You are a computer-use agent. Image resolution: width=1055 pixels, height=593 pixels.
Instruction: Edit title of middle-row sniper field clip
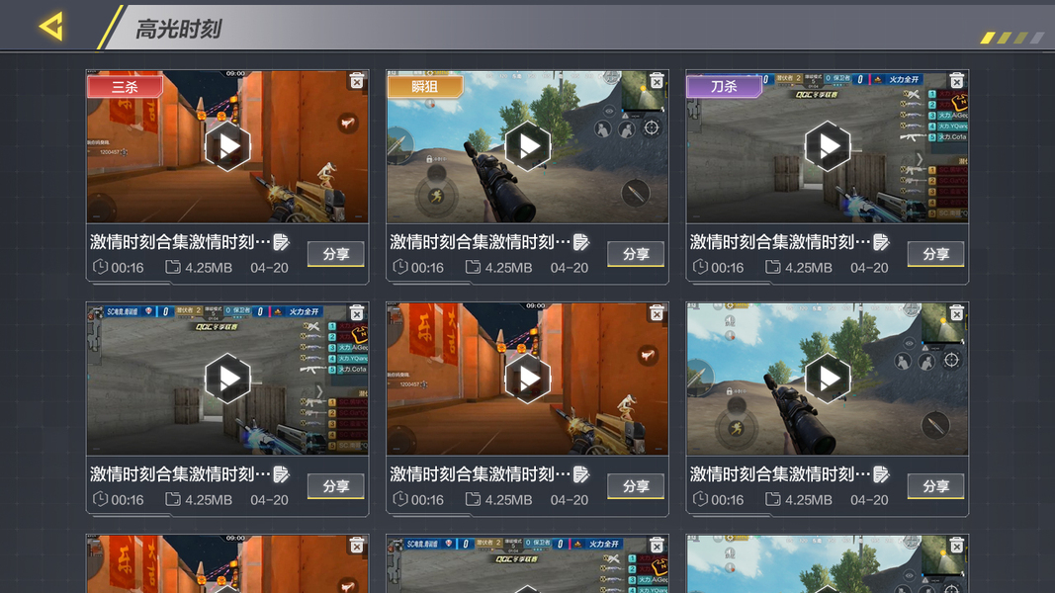pyautogui.click(x=881, y=474)
